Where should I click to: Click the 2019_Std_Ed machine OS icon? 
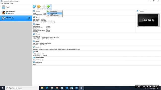(x=3, y=18)
